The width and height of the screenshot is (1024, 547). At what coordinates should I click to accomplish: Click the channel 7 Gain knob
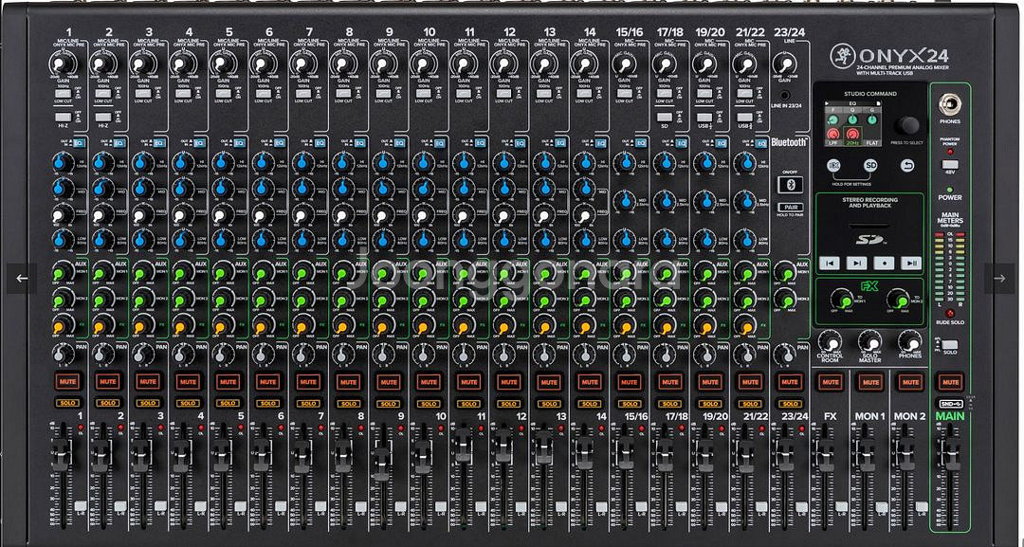click(x=302, y=64)
